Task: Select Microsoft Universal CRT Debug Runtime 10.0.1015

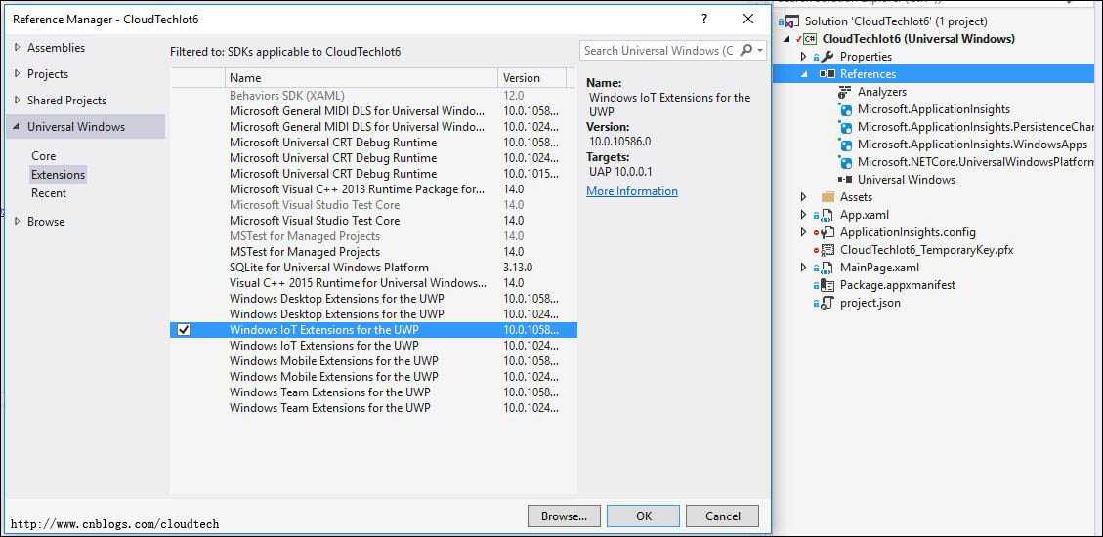Action: pyautogui.click(x=373, y=174)
